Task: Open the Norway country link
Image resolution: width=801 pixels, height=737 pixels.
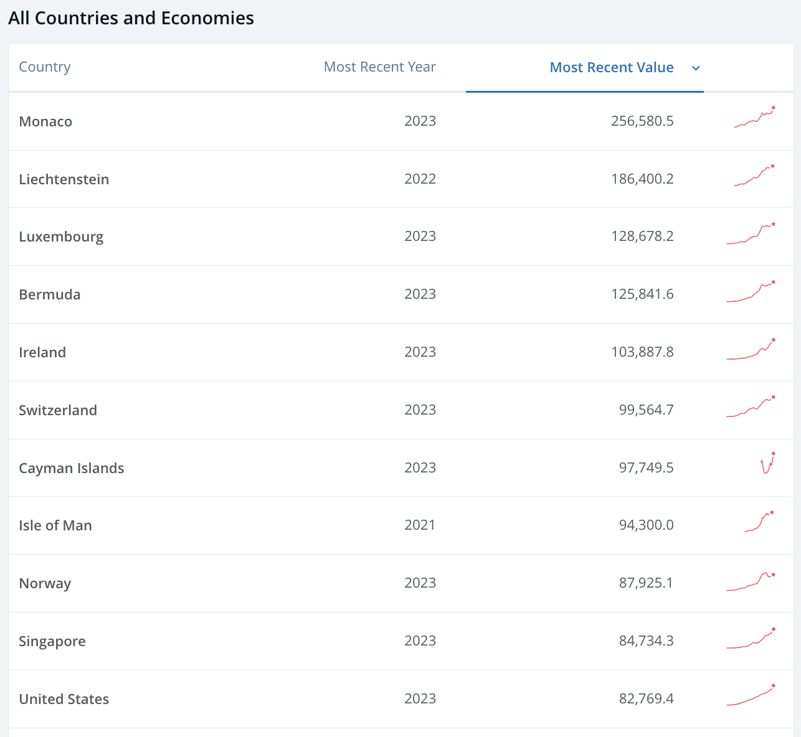Action: (45, 584)
